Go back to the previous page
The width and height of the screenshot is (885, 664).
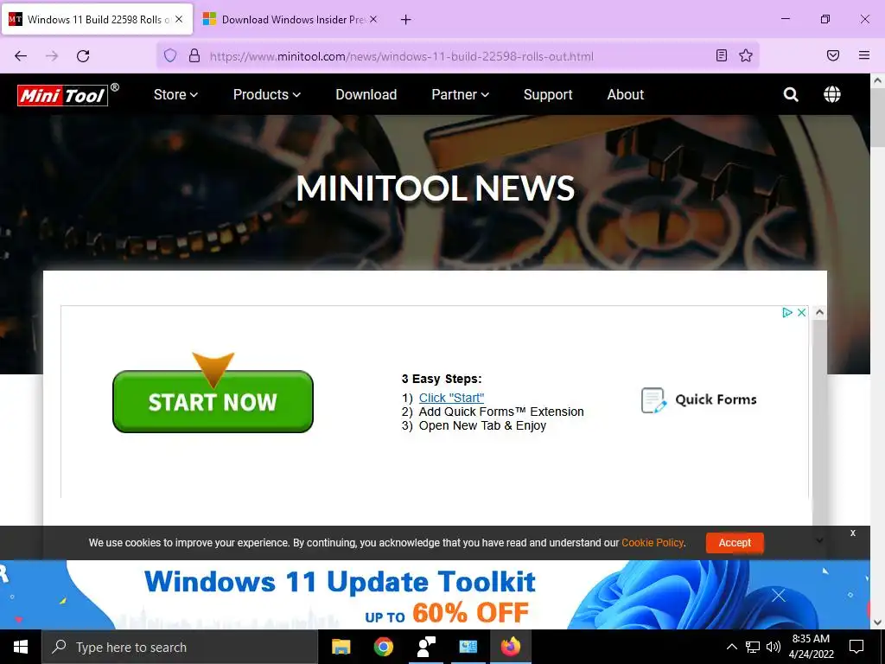(21, 56)
